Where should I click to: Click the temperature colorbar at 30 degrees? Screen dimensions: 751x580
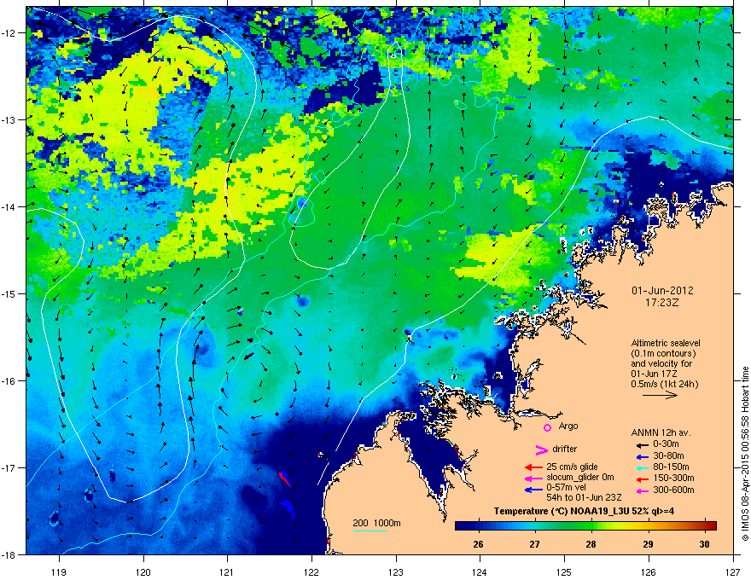coord(705,526)
